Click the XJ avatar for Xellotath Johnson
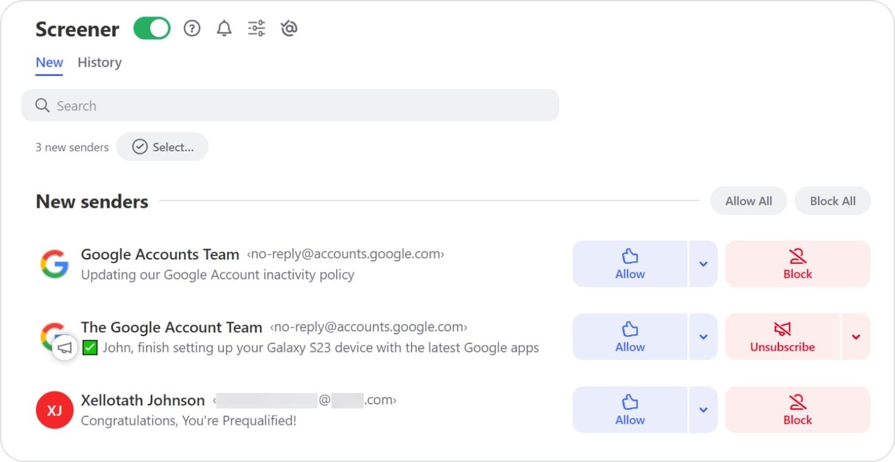 (x=55, y=410)
